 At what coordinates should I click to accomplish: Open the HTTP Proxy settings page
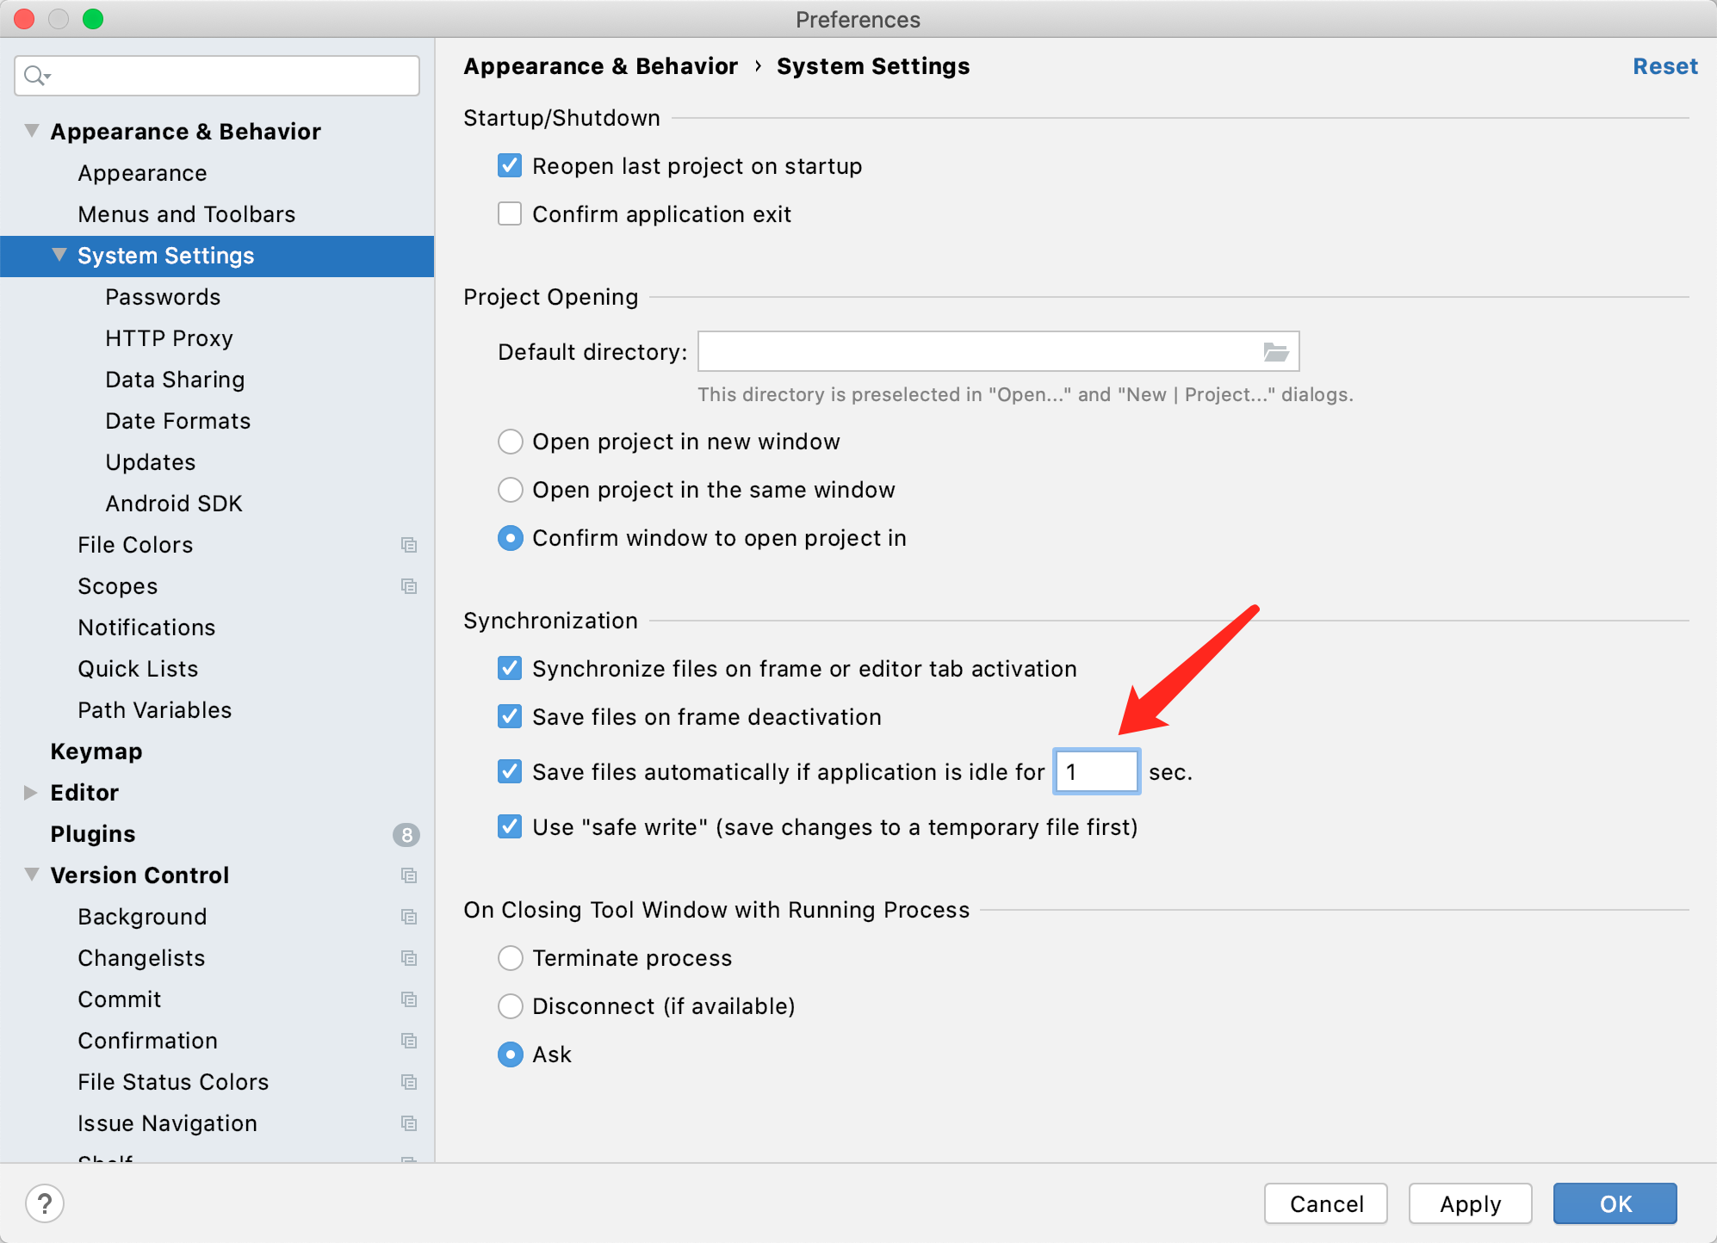click(169, 338)
